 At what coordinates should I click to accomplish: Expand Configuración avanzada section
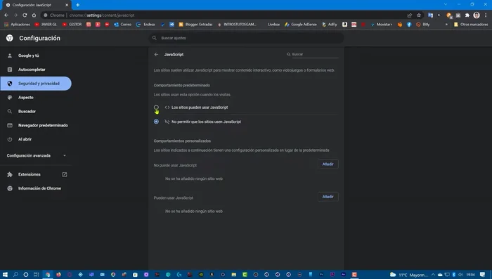click(36, 155)
